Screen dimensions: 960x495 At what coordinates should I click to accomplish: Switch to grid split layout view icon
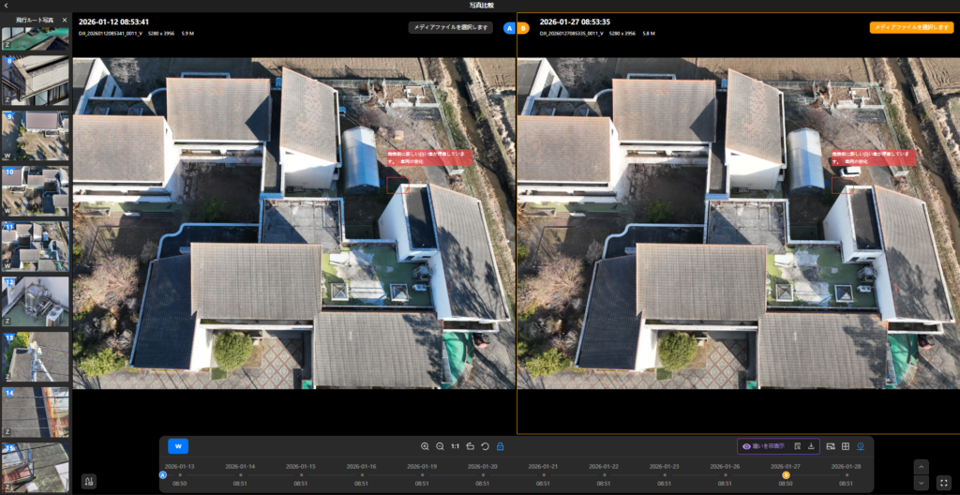pos(845,446)
